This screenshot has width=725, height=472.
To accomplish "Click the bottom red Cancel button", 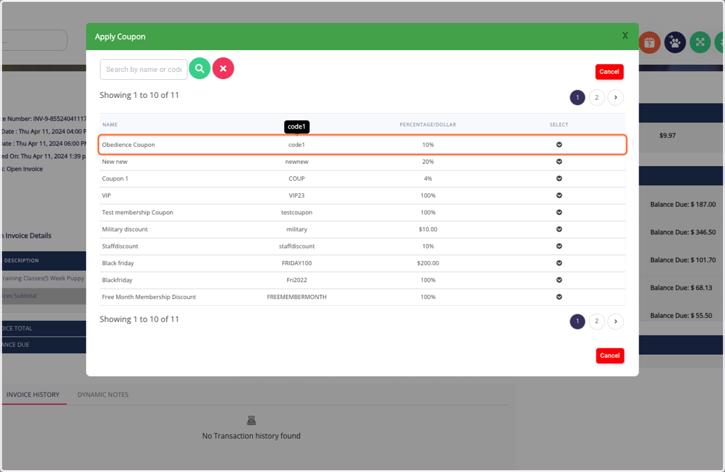I will coord(610,355).
